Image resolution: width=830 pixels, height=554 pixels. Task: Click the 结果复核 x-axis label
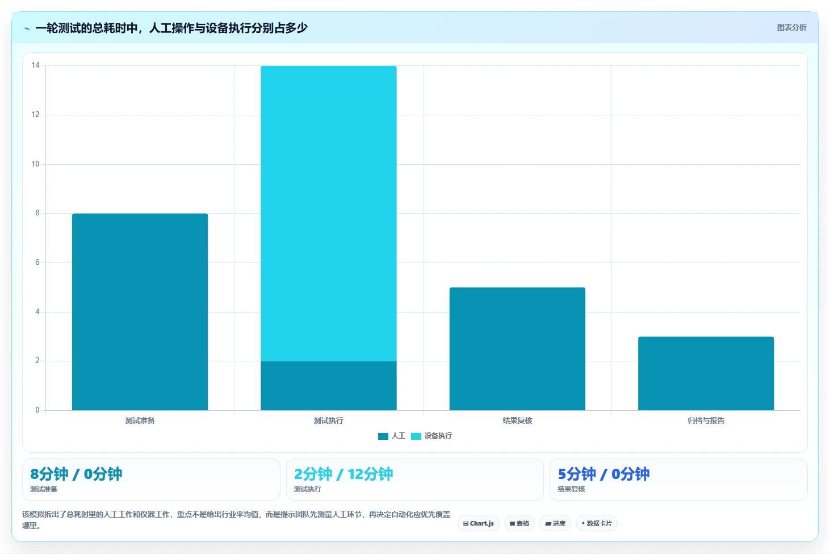(x=517, y=420)
